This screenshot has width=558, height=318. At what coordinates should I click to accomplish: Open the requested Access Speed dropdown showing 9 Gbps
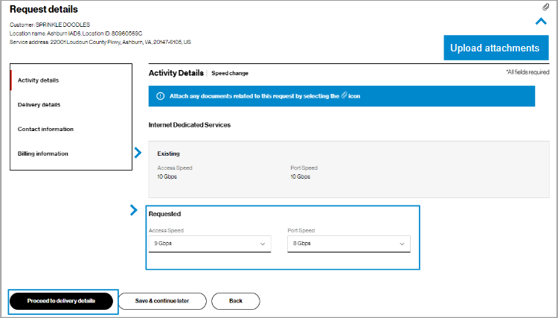(x=209, y=244)
